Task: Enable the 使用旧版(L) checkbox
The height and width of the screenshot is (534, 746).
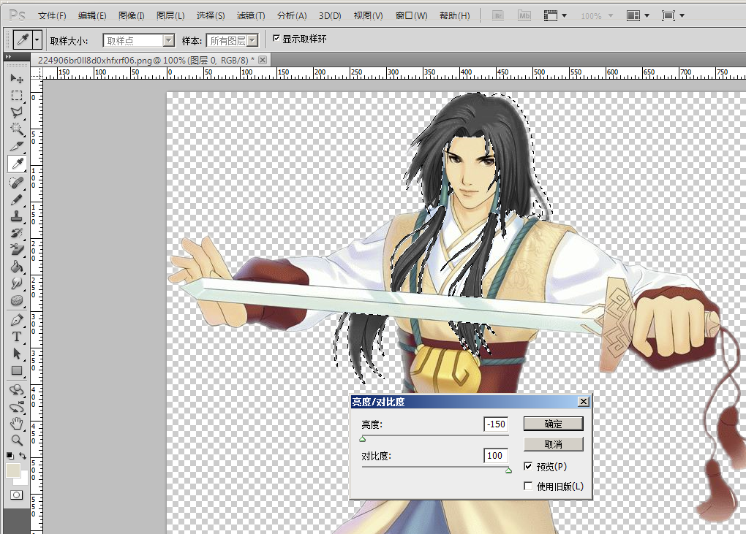Action: point(527,486)
